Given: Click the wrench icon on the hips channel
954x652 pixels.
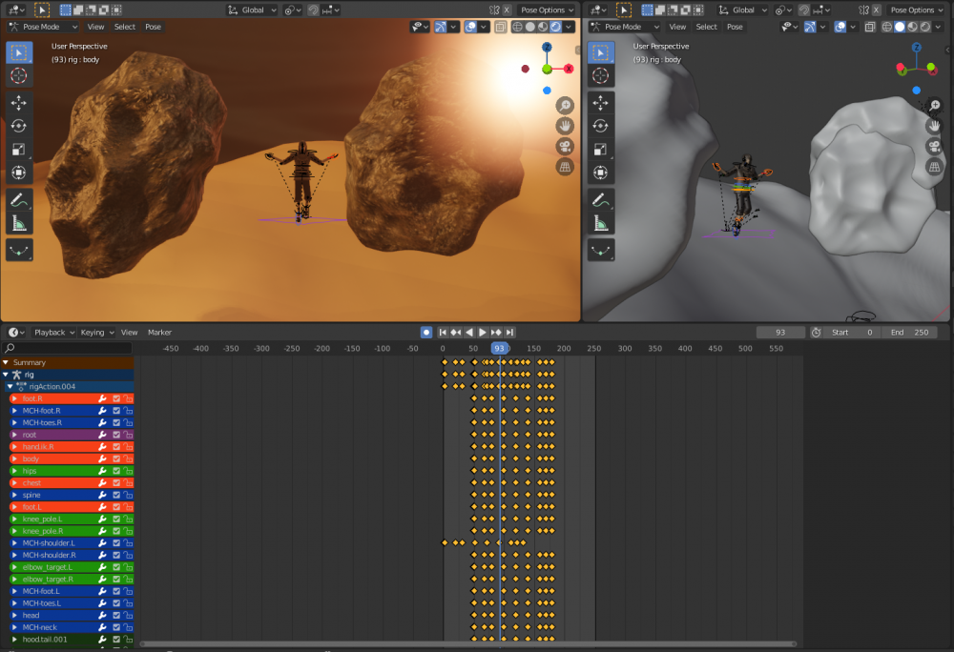Looking at the screenshot, I should point(102,471).
